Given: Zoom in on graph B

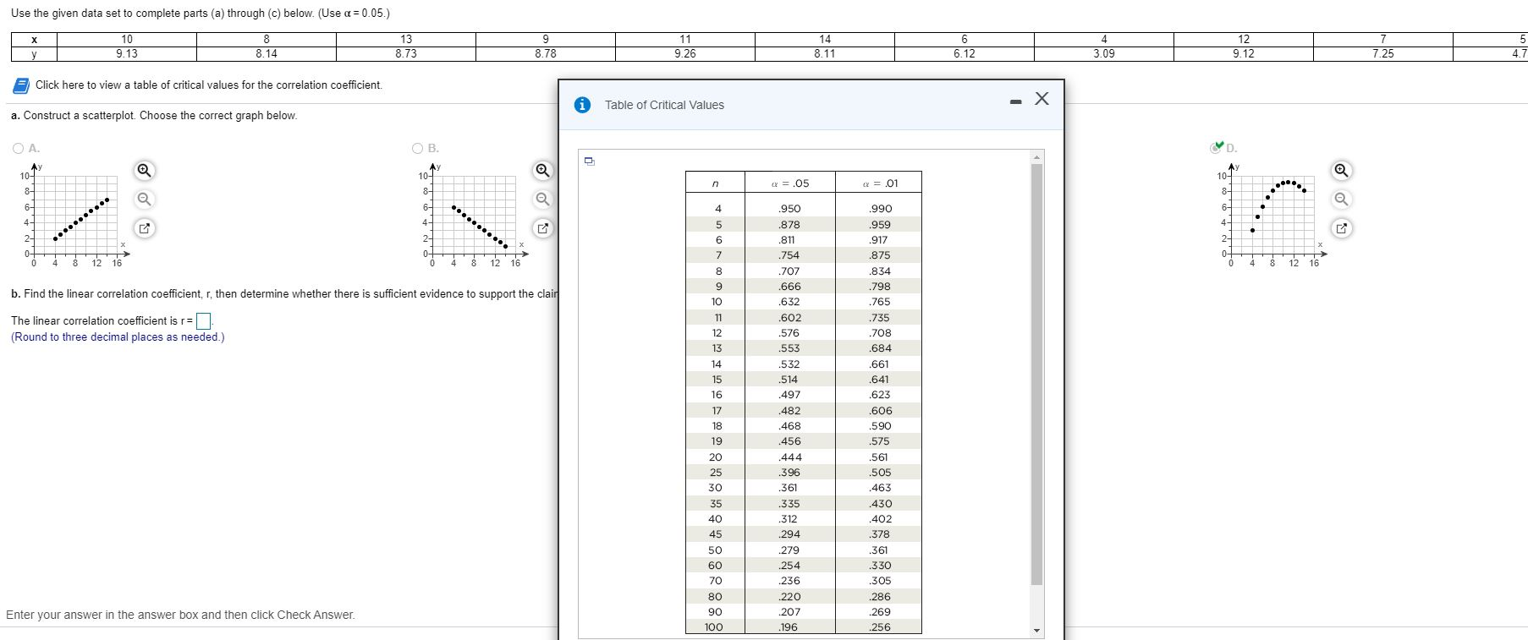Looking at the screenshot, I should (543, 171).
